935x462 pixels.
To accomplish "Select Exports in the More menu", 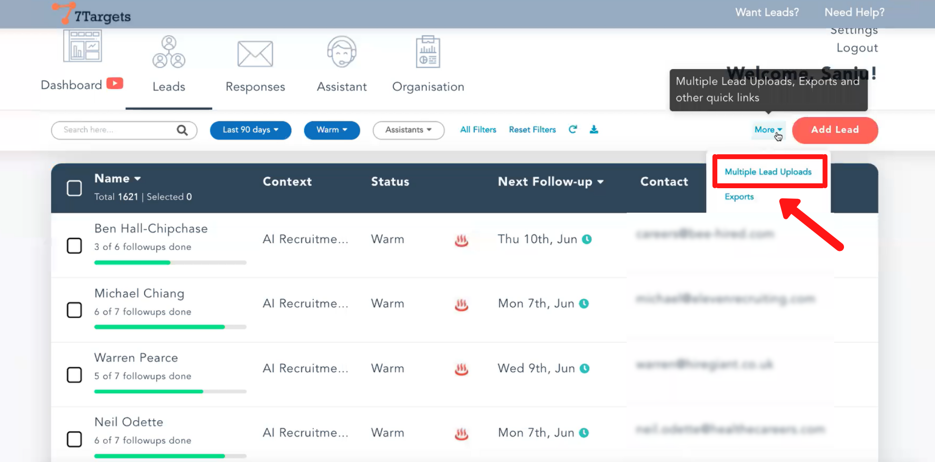I will (739, 196).
